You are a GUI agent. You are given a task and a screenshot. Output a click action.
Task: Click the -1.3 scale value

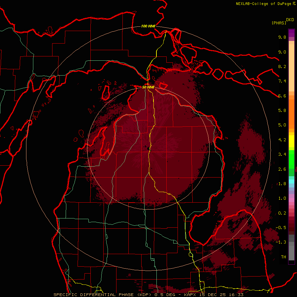click(281, 242)
